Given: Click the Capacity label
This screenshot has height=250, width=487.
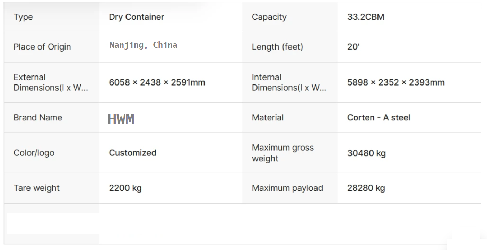Looking at the screenshot, I should (269, 17).
